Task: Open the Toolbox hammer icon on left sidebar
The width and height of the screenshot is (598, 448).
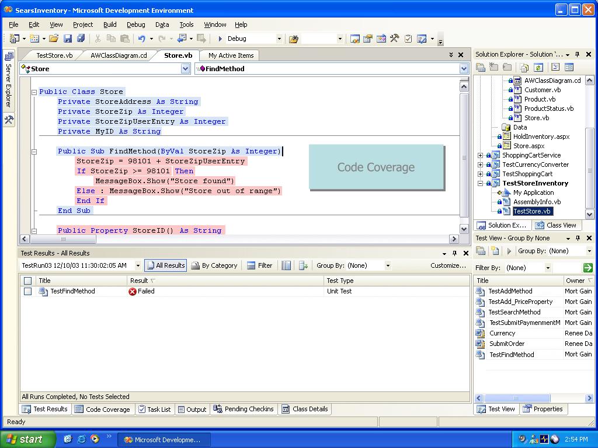Action: pyautogui.click(x=9, y=120)
